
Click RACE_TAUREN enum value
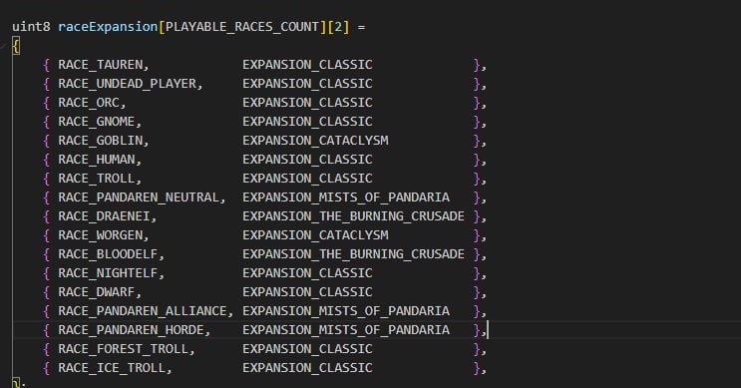(x=100, y=65)
